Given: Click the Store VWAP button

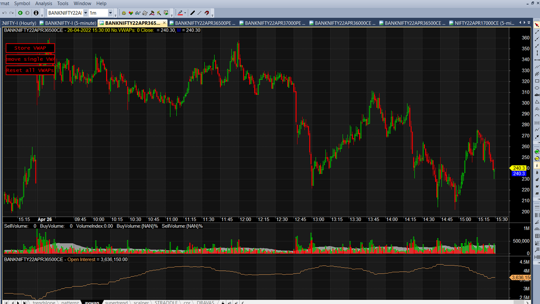Looking at the screenshot, I should point(30,48).
